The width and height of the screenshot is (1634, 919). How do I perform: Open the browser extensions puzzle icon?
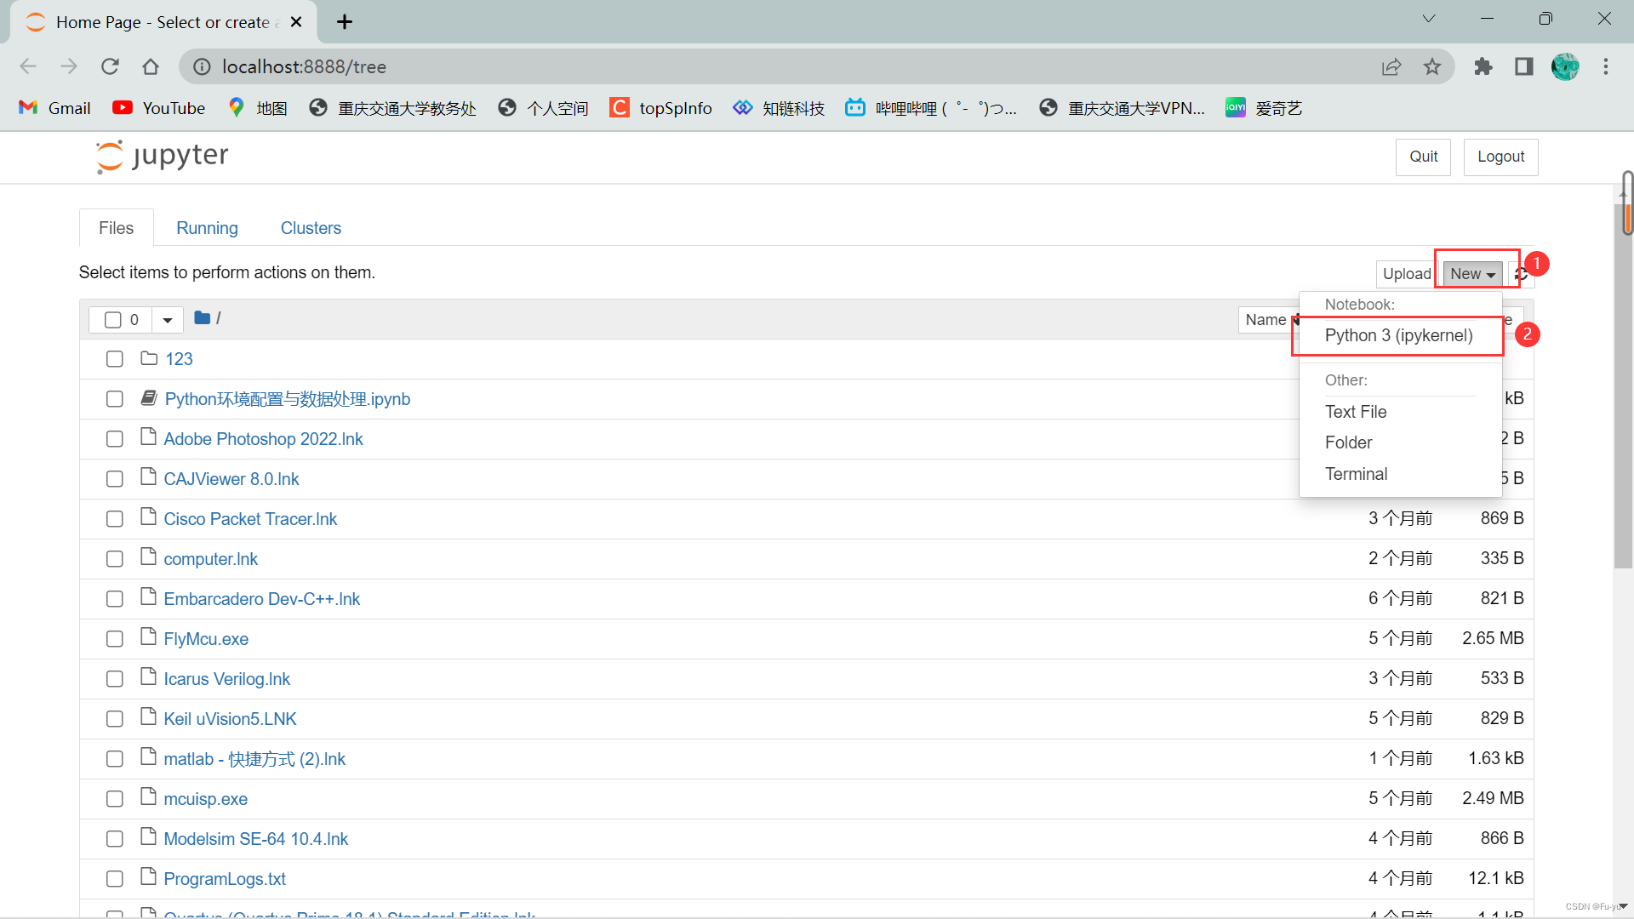tap(1483, 66)
